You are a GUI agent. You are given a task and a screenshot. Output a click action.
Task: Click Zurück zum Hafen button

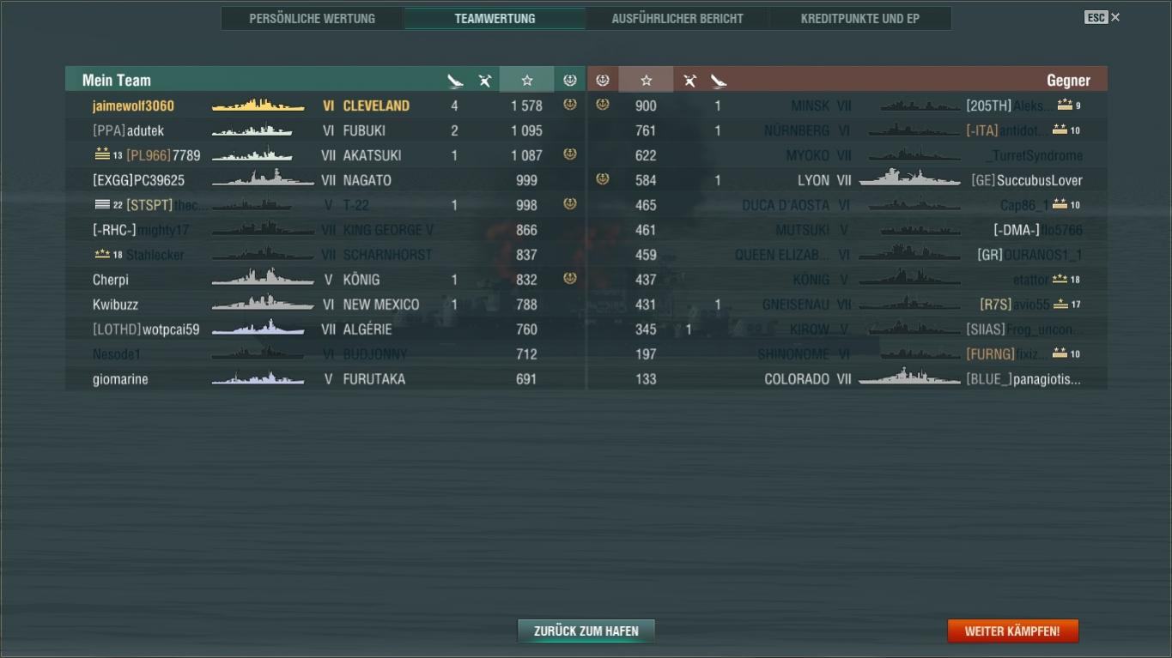pos(586,631)
